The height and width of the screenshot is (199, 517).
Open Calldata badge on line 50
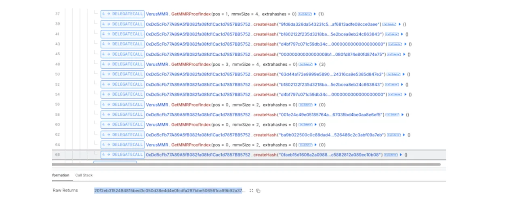(x=393, y=74)
